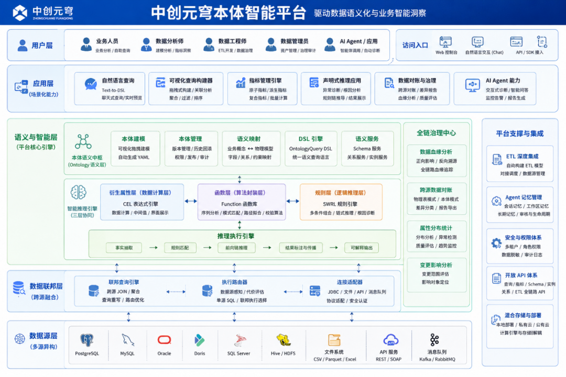The image size is (566, 377).
Task: Open the 跨源数据对账 governance card
Action: [x=437, y=199]
